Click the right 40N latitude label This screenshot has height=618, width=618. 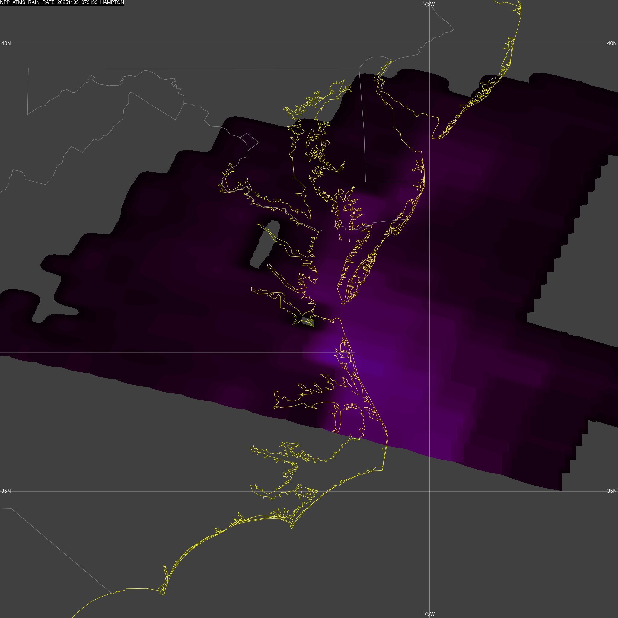click(x=612, y=43)
